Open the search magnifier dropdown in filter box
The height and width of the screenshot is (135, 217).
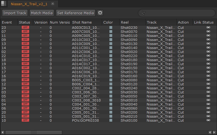pyautogui.click(x=142, y=13)
